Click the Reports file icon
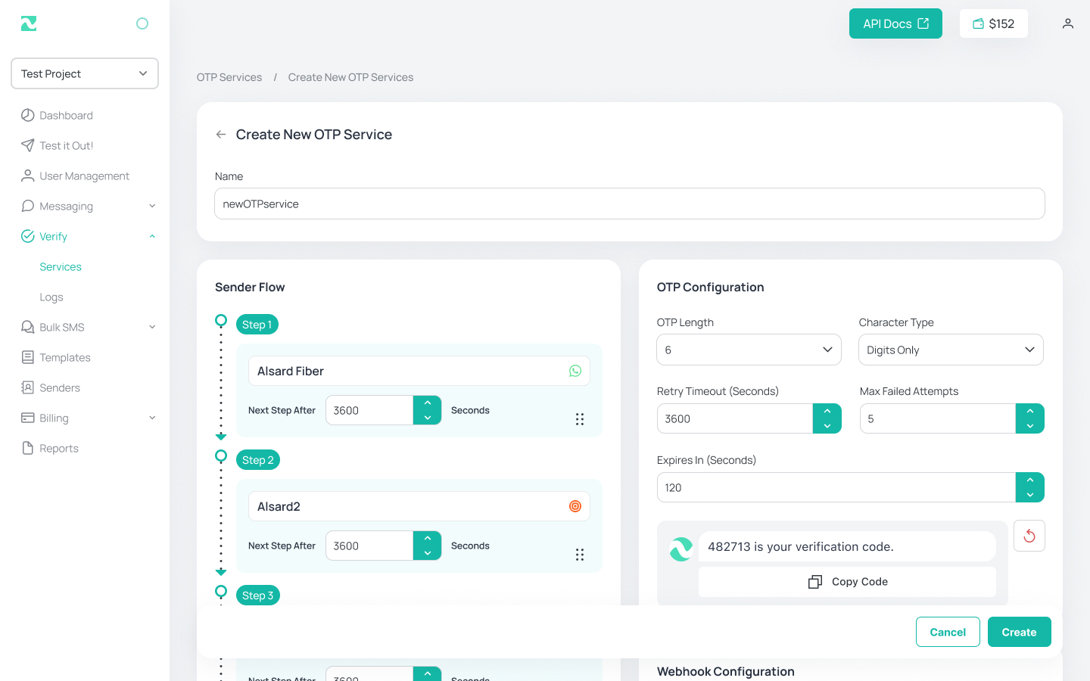The width and height of the screenshot is (1090, 681). point(27,448)
